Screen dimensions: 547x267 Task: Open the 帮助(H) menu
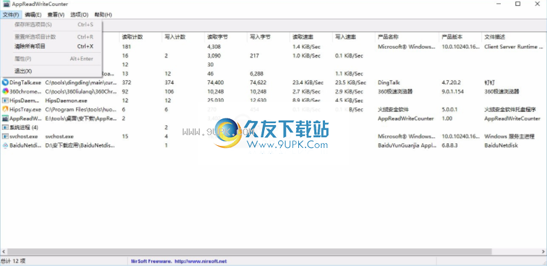point(103,15)
